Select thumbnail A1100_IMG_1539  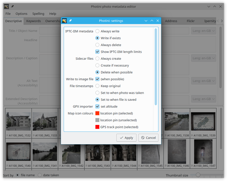203,123
